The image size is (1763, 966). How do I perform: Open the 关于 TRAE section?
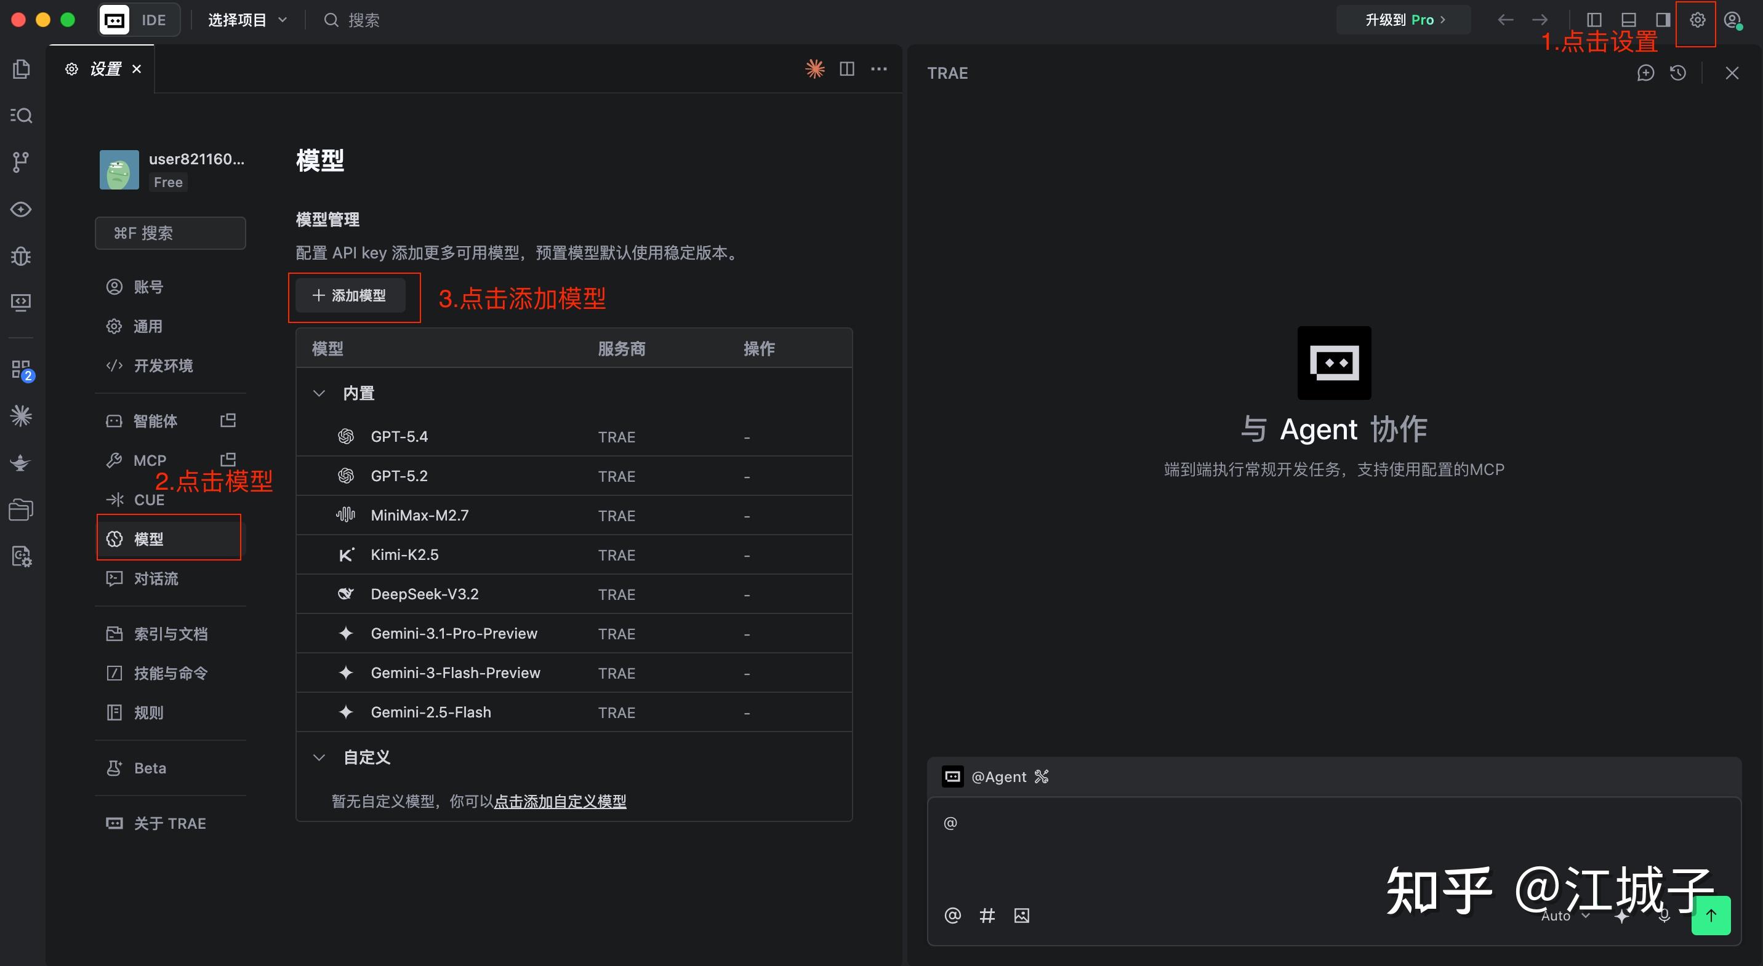point(170,823)
